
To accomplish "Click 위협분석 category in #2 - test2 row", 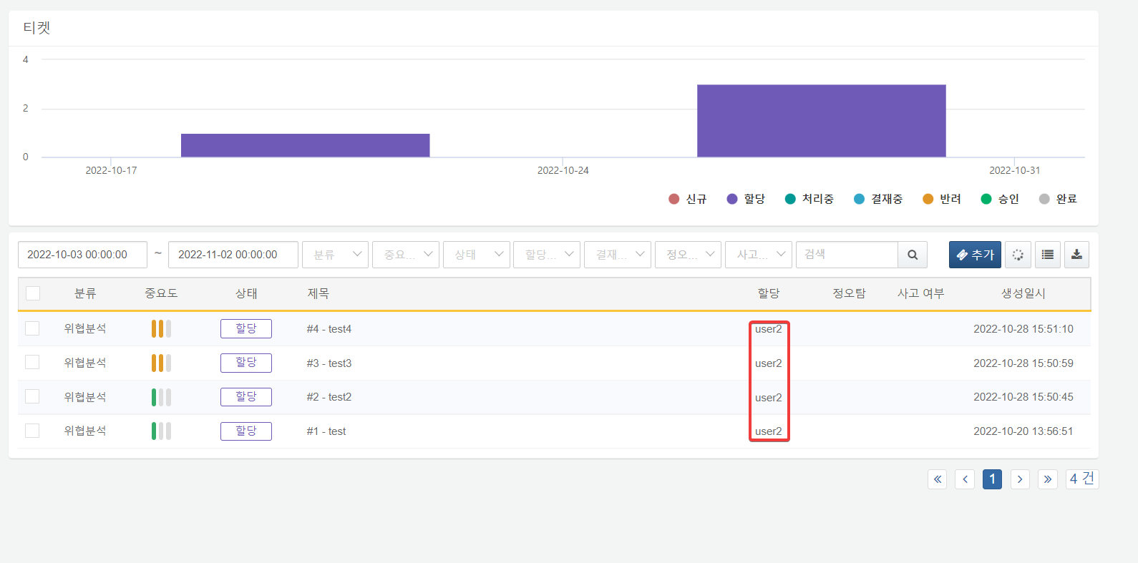I will [85, 397].
